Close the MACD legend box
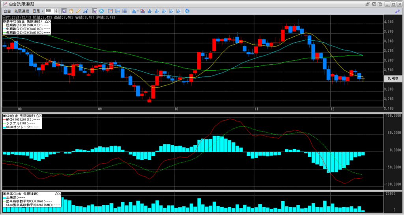The image size is (404, 215). tap(41, 116)
